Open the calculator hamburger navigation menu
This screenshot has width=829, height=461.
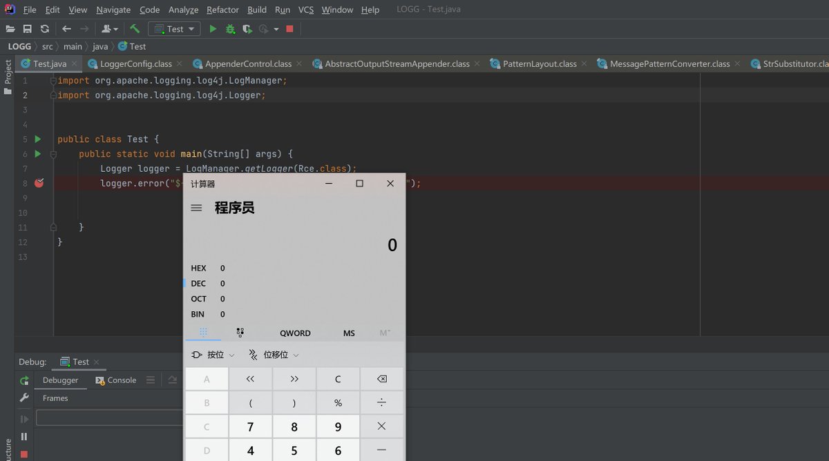[196, 208]
